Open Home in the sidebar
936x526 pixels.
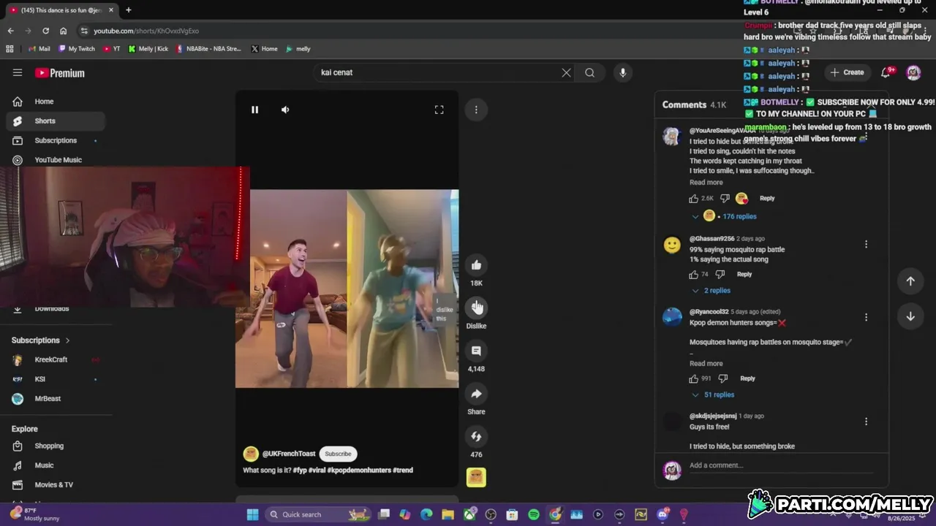56,102
